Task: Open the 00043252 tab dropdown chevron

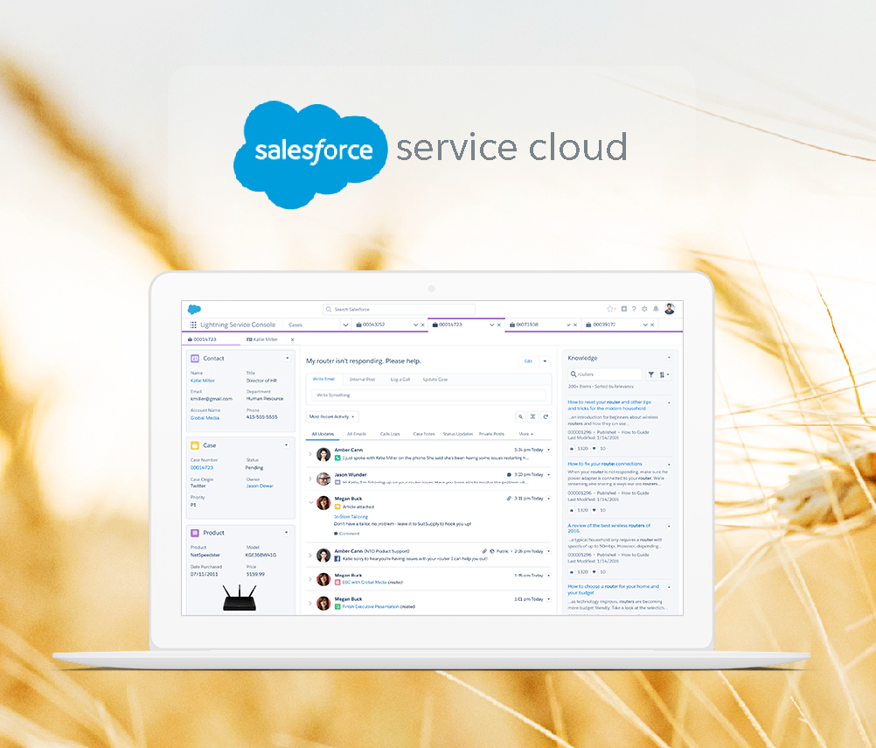Action: tap(415, 325)
